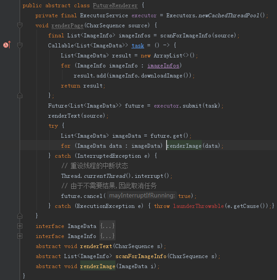The width and height of the screenshot is (277, 280).
Task: Click the renderPage method name
Action: (x=68, y=26)
